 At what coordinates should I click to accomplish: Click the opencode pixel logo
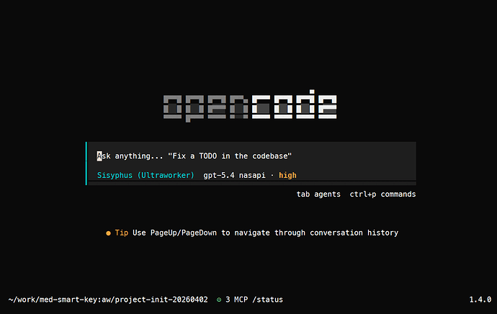coord(250,106)
